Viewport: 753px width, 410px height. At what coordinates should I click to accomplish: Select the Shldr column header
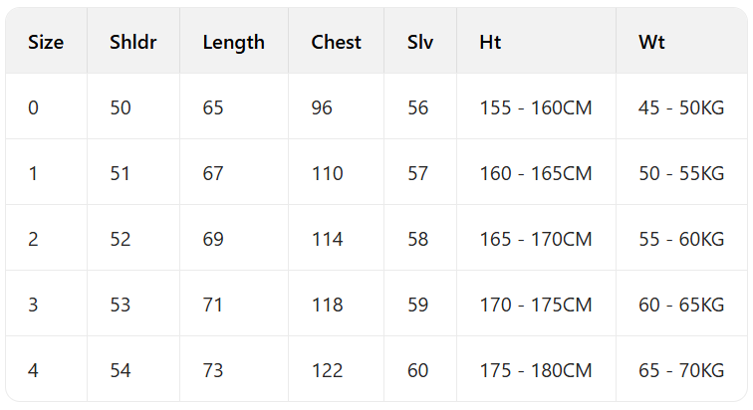133,42
